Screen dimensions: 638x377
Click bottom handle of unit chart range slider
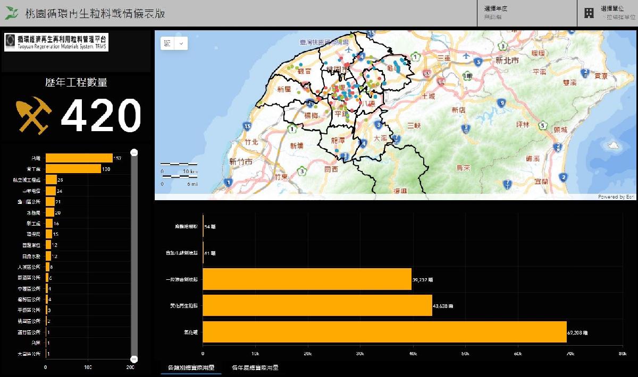pyautogui.click(x=134, y=359)
